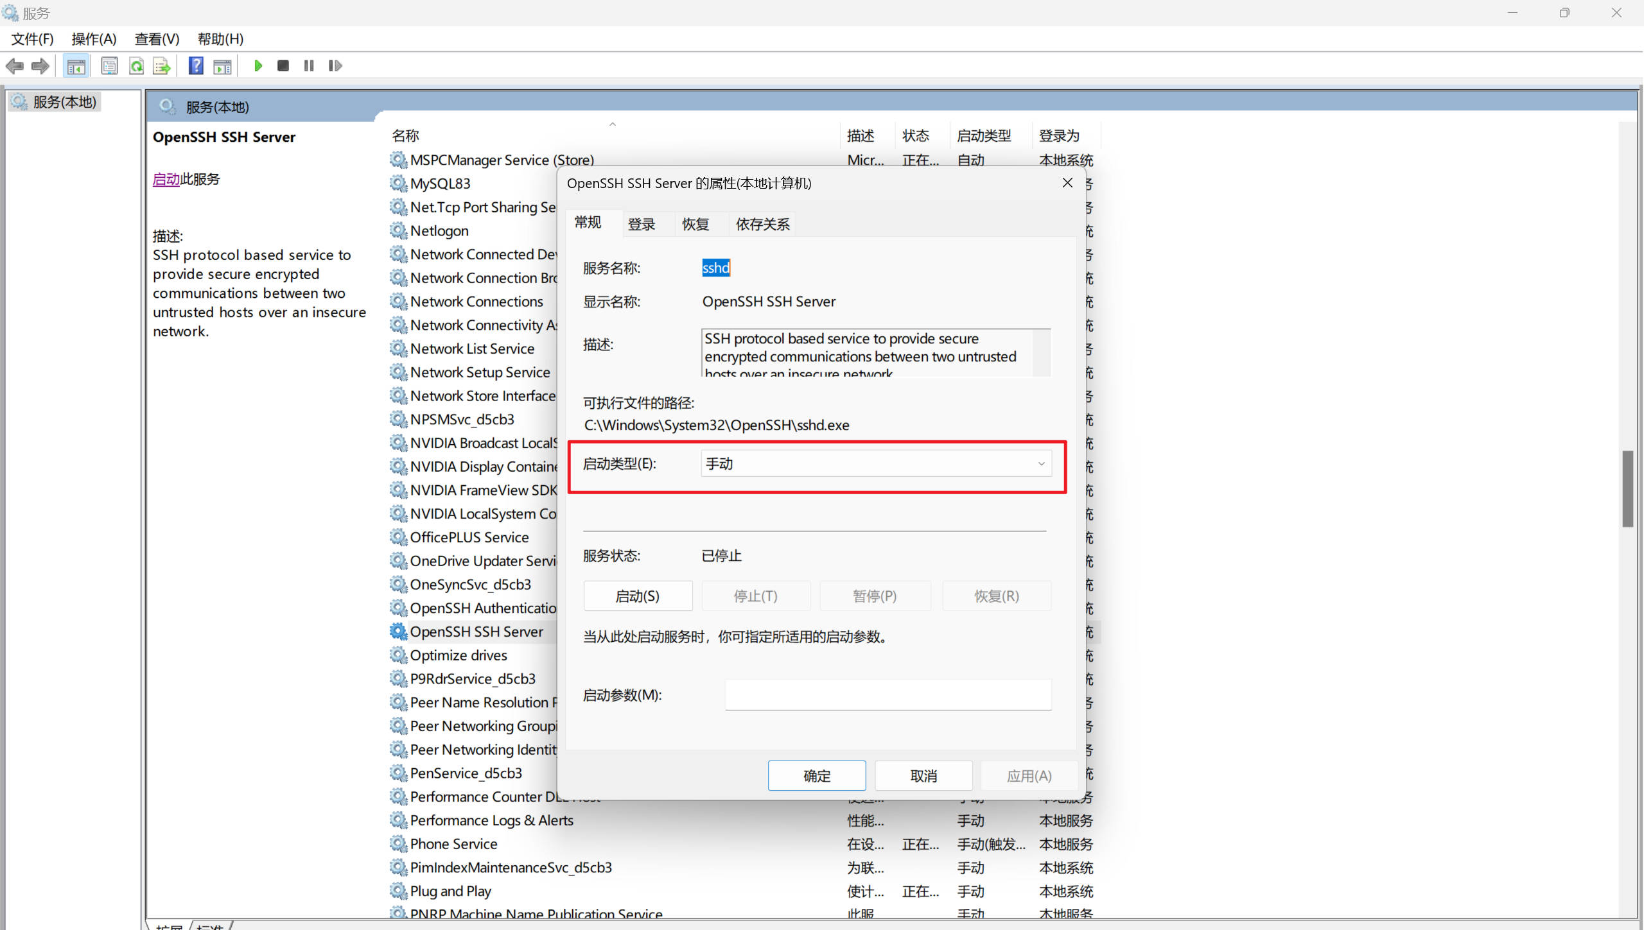1644x930 pixels.
Task: Click gear icon beside Plug and Play
Action: click(399, 891)
